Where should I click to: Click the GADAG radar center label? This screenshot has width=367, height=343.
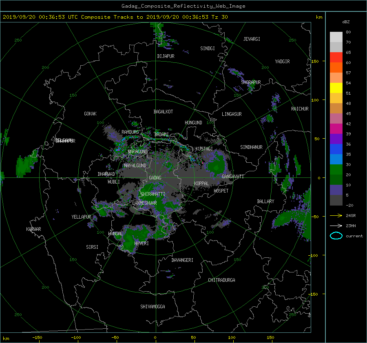point(155,178)
